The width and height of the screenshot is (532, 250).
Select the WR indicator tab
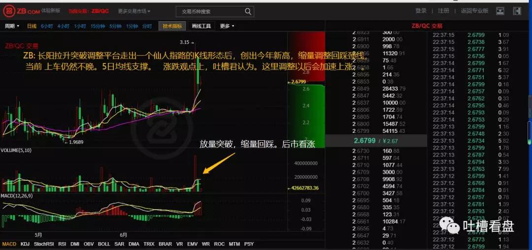click(x=205, y=244)
